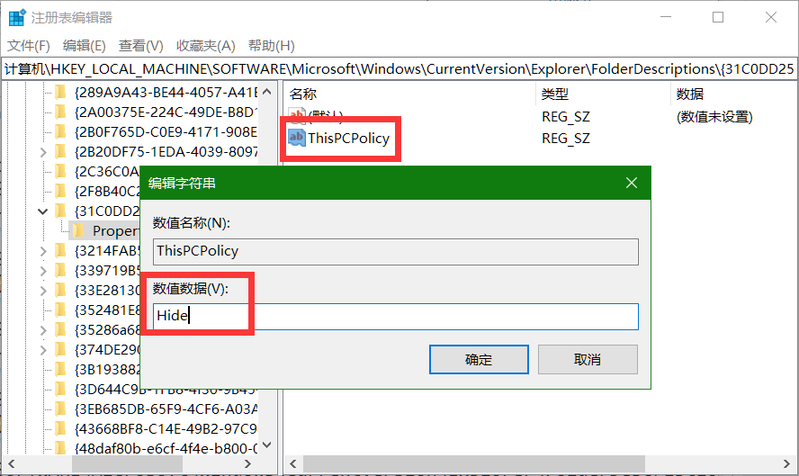This screenshot has width=799, height=476.
Task: Click tree pane scroll up arrow
Action: [266, 93]
